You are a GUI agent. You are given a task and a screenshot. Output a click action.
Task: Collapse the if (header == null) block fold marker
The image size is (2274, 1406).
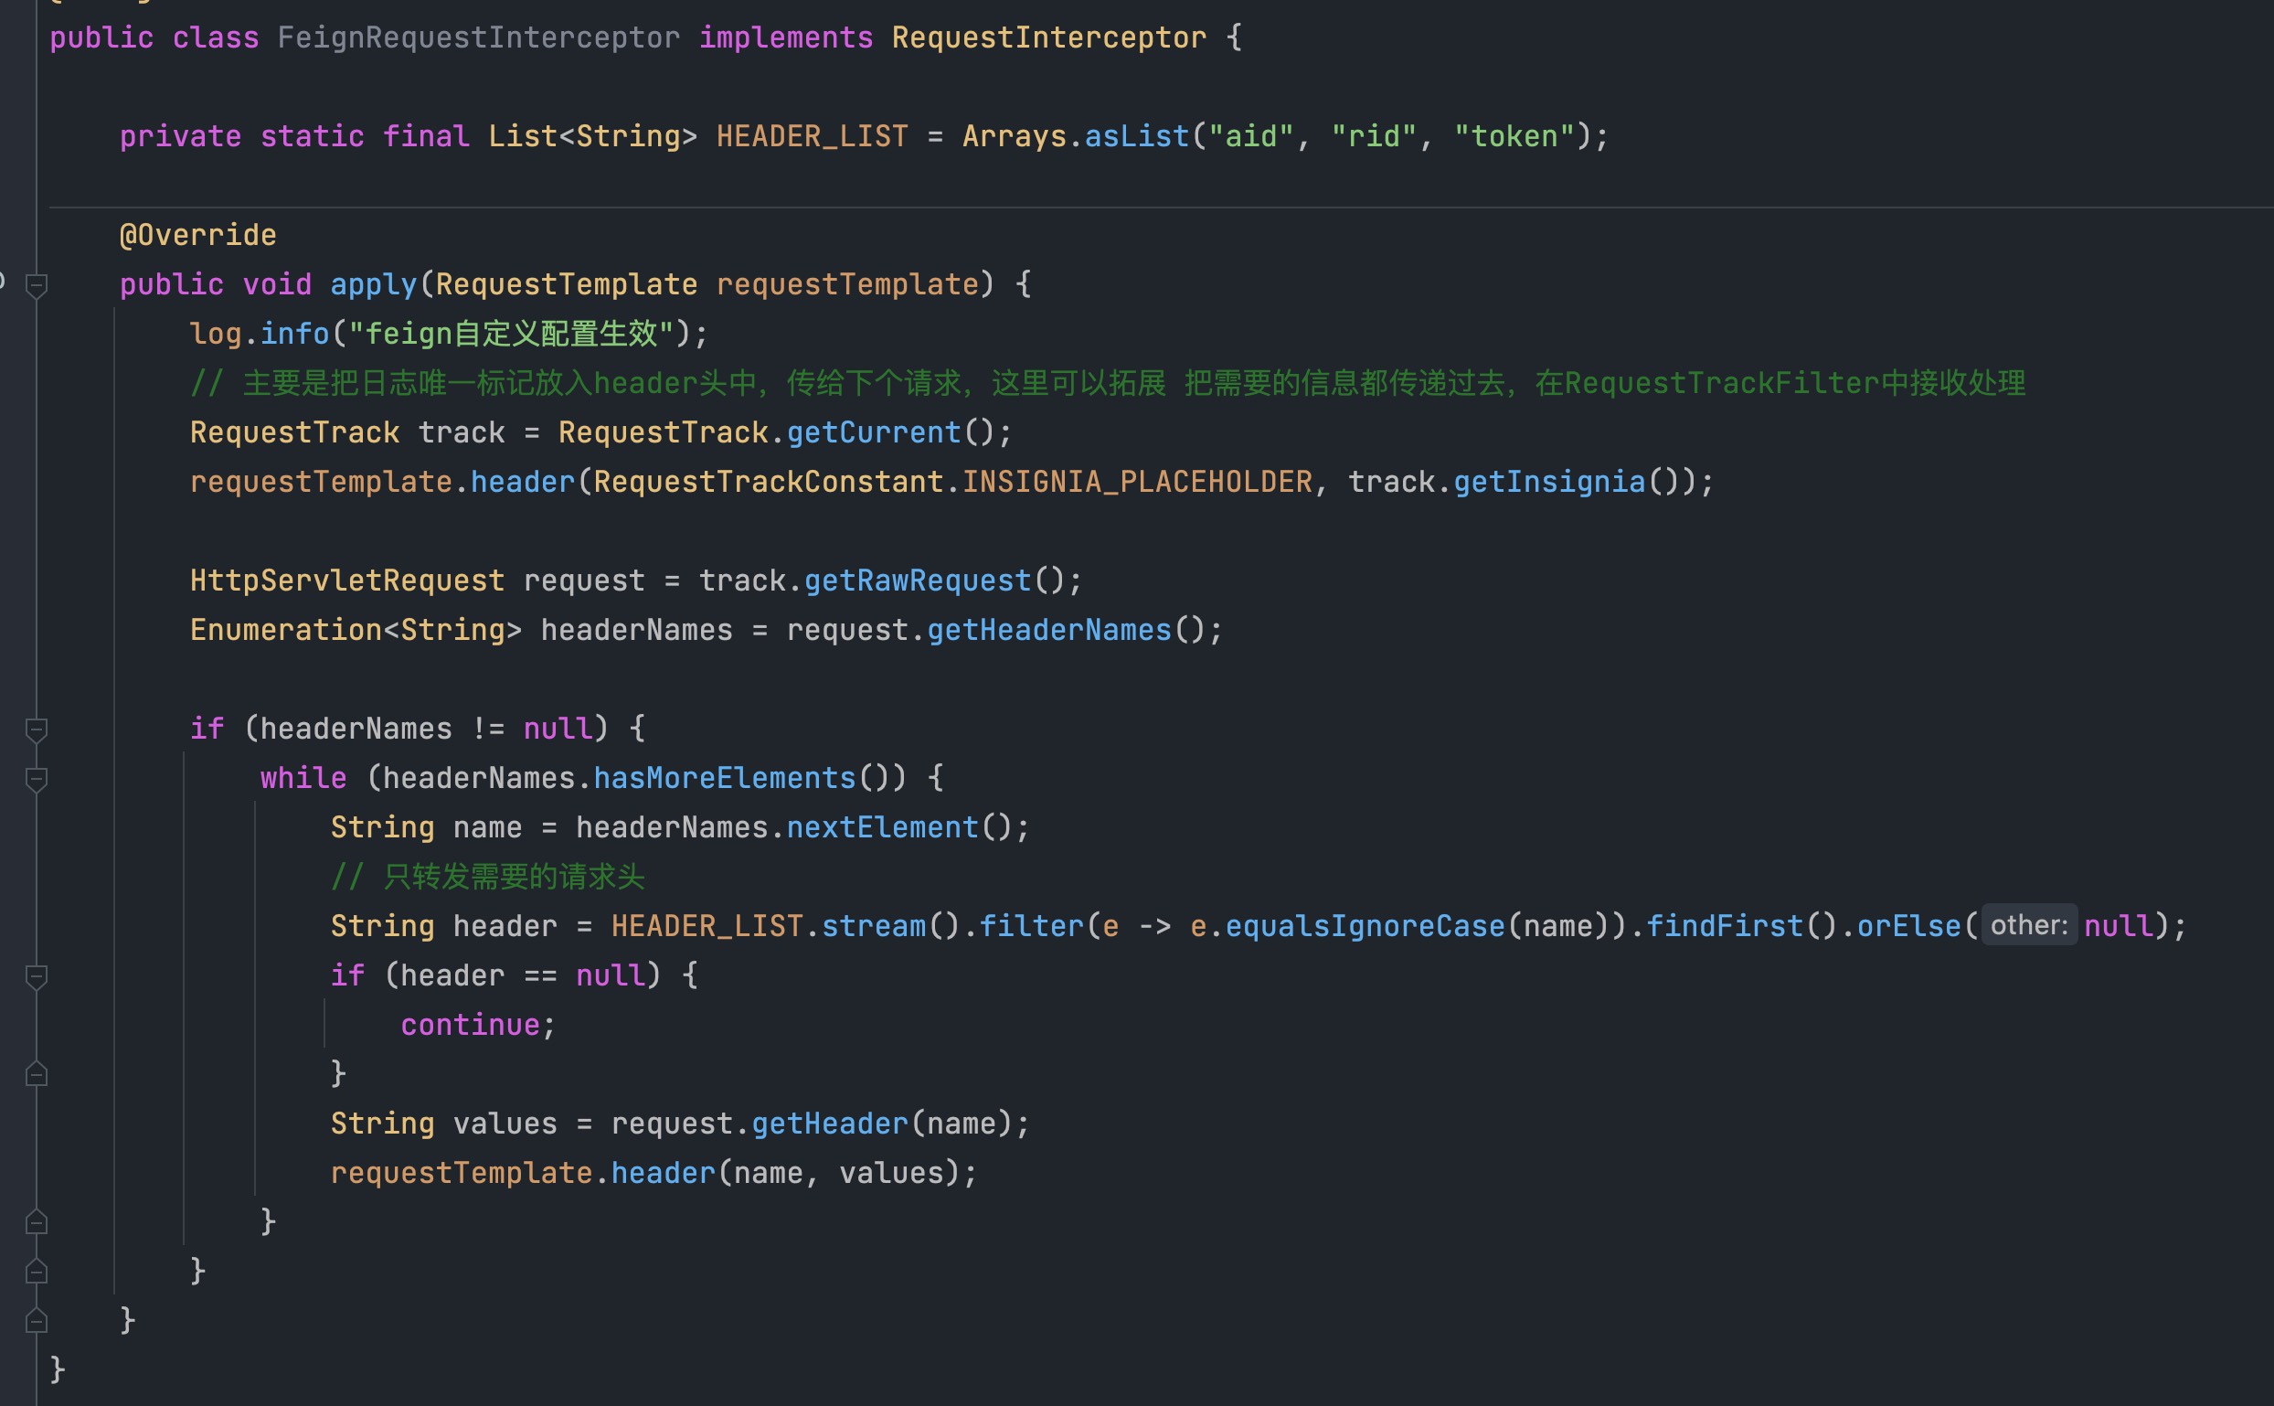pos(37,976)
